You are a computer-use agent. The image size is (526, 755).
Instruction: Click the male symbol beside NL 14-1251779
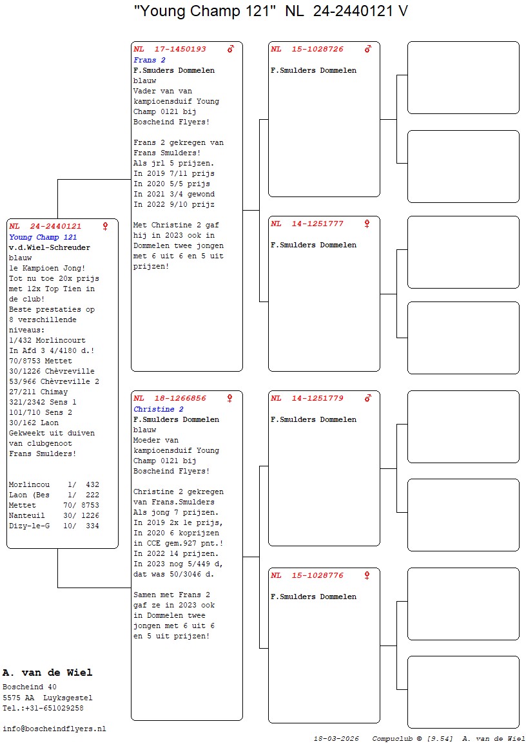click(367, 398)
